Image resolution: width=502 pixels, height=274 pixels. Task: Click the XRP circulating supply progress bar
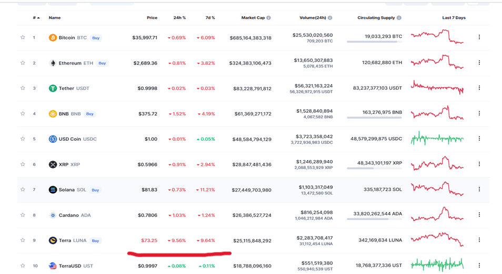pos(374,168)
